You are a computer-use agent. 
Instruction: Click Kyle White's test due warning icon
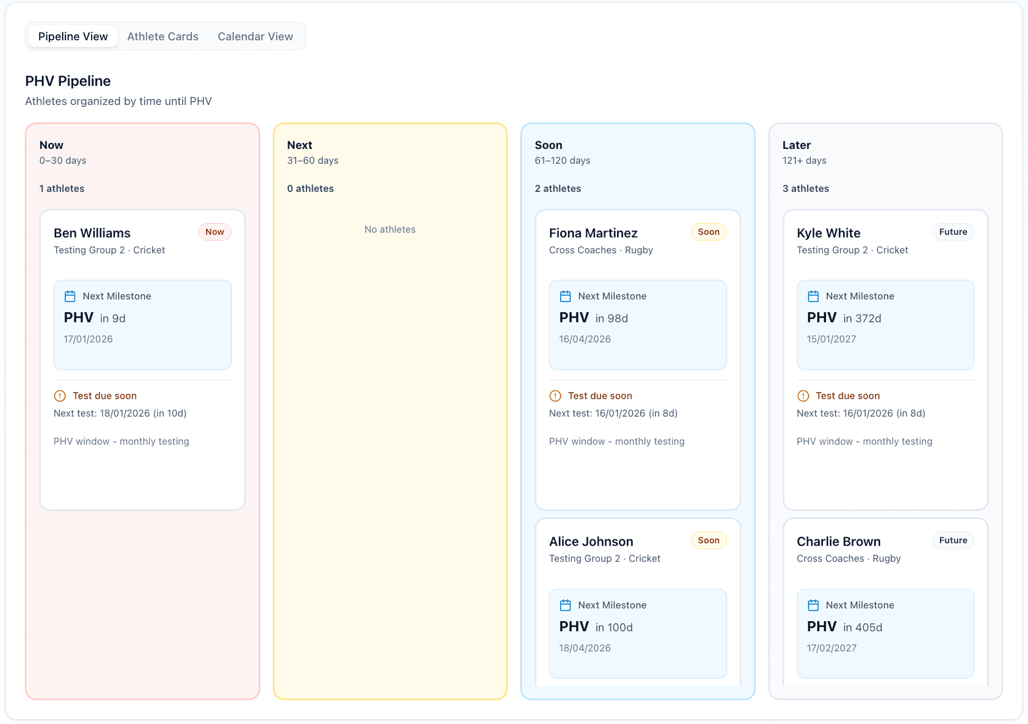click(803, 396)
